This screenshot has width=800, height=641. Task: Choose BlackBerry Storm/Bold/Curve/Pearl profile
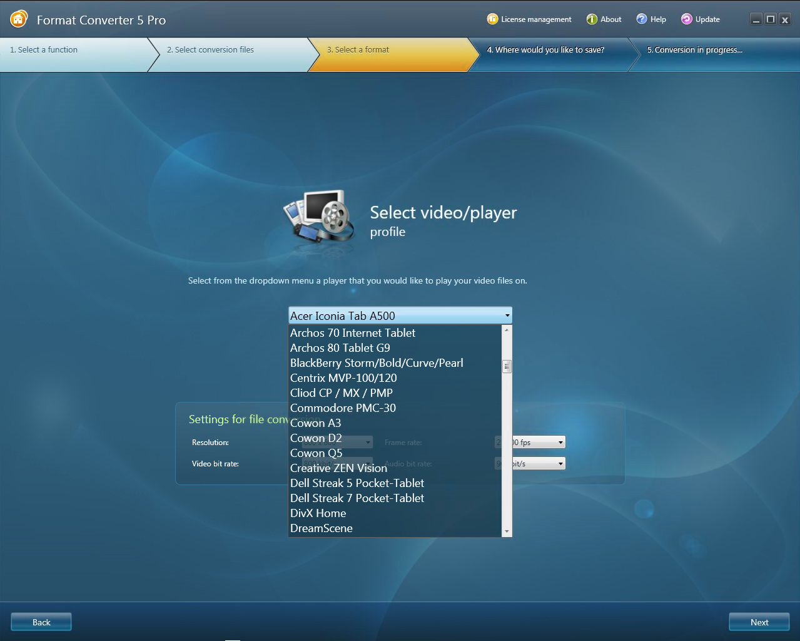pyautogui.click(x=377, y=363)
